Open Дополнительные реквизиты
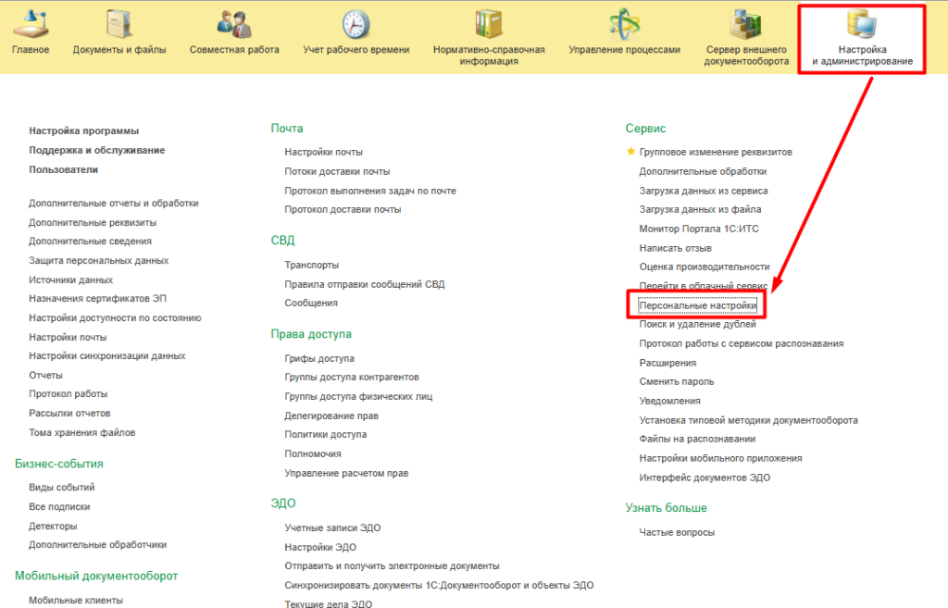This screenshot has width=948, height=608. click(x=93, y=222)
